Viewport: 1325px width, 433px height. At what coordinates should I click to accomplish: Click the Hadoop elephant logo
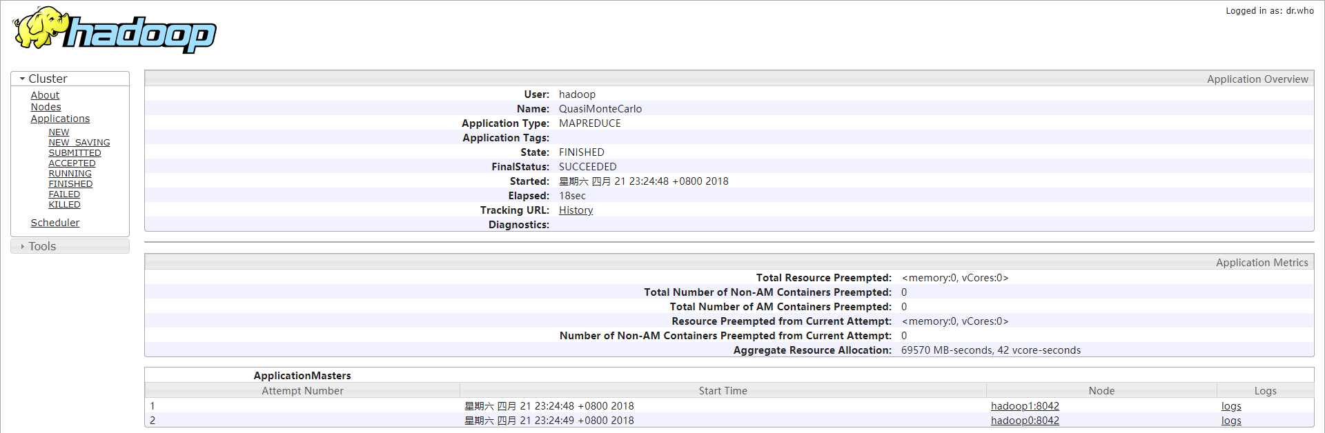114,30
